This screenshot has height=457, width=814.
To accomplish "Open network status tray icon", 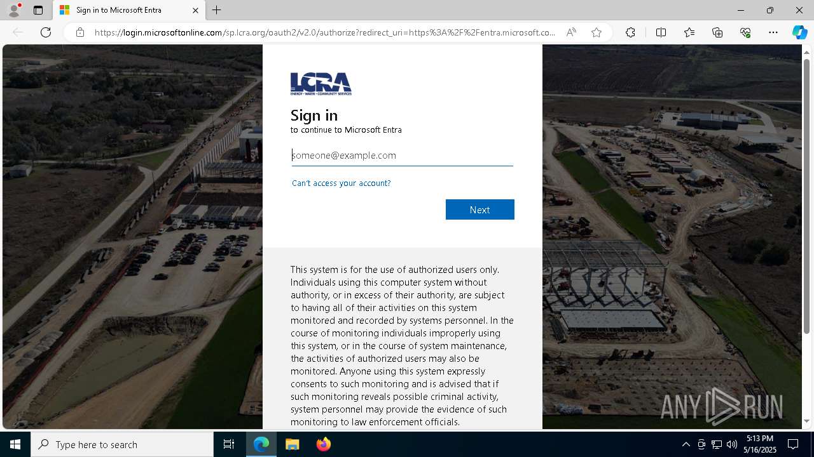I will click(717, 444).
